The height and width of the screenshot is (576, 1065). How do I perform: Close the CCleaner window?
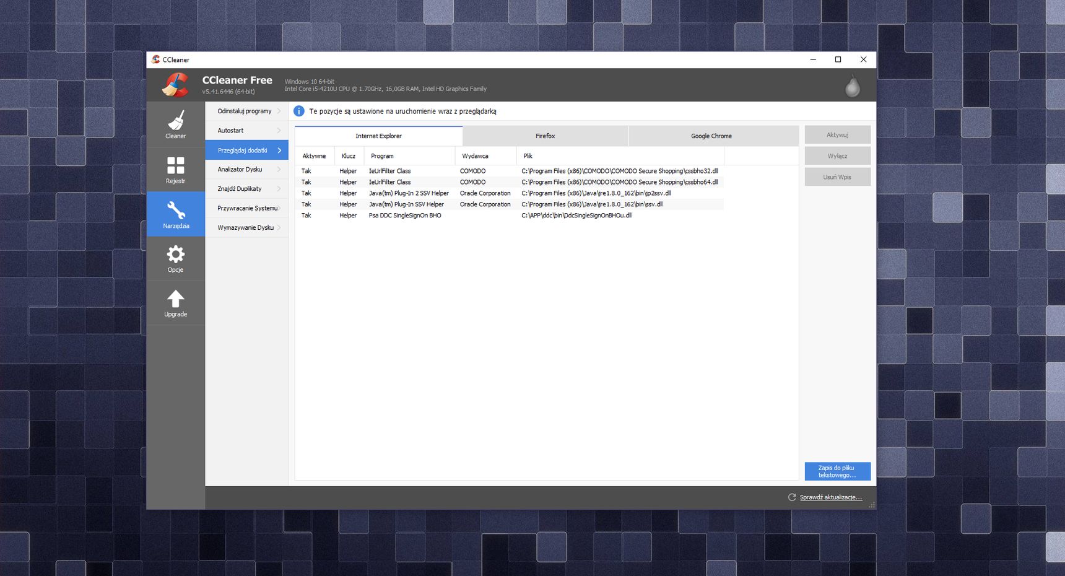click(x=863, y=59)
